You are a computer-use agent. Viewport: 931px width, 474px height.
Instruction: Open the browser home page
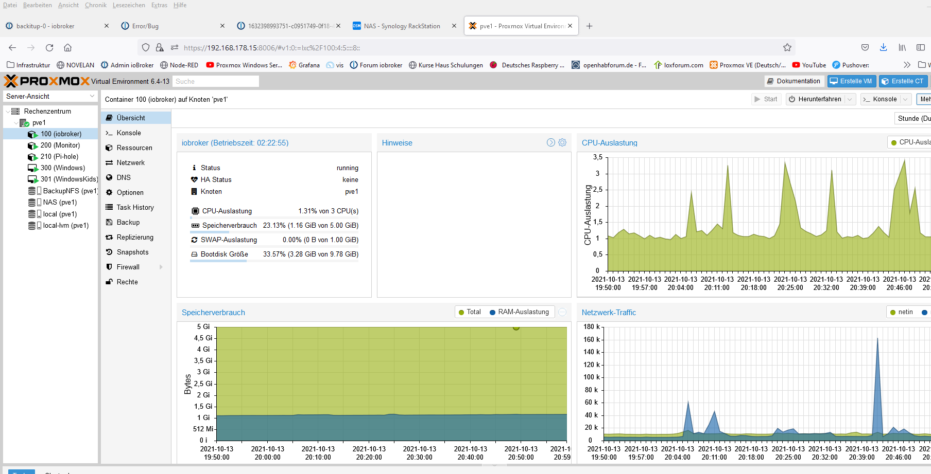67,48
